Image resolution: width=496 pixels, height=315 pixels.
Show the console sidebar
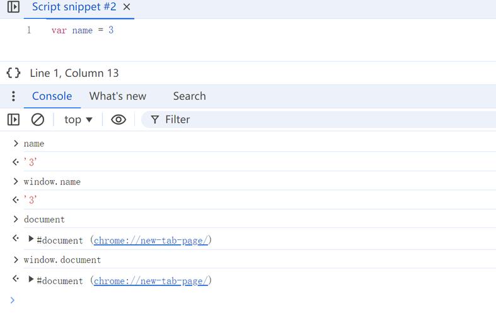(x=13, y=120)
